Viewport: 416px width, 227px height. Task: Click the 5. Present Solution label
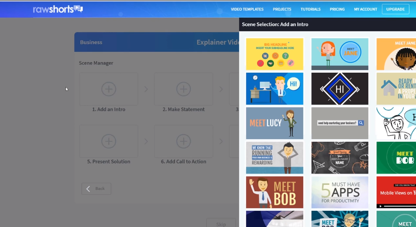pyautogui.click(x=109, y=162)
